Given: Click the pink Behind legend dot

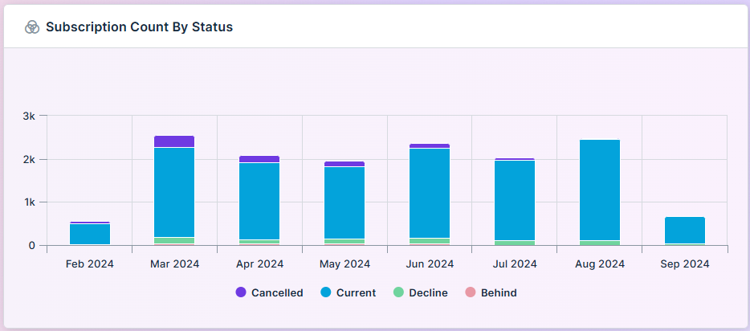Looking at the screenshot, I should [x=471, y=293].
